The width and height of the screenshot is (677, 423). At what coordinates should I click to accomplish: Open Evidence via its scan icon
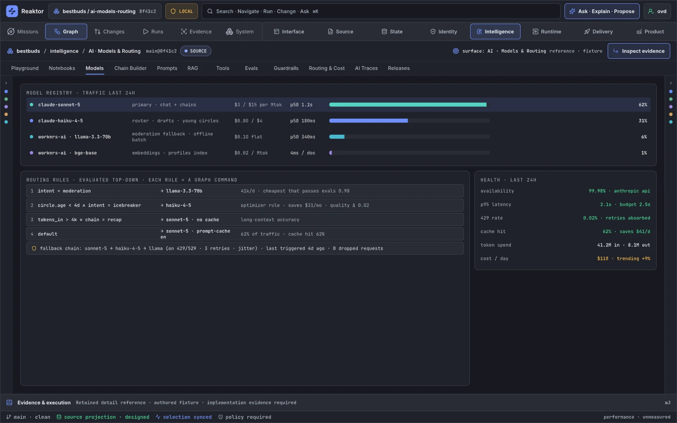[x=184, y=32]
